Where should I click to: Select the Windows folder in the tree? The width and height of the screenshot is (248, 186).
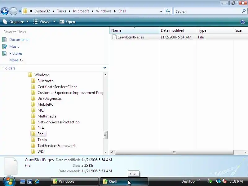pos(42,75)
